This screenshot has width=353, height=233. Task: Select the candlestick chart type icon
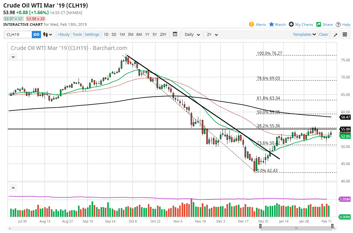[45, 34]
